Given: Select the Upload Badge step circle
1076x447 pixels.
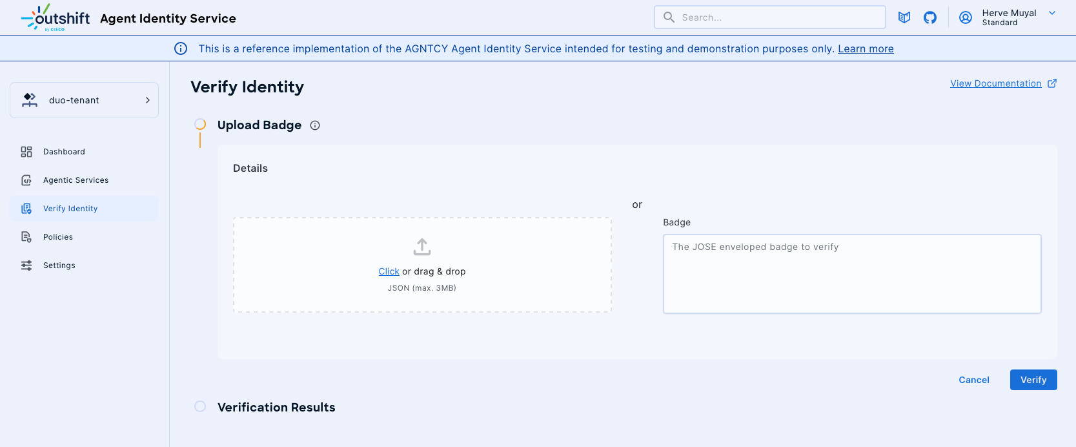Looking at the screenshot, I should click(200, 124).
